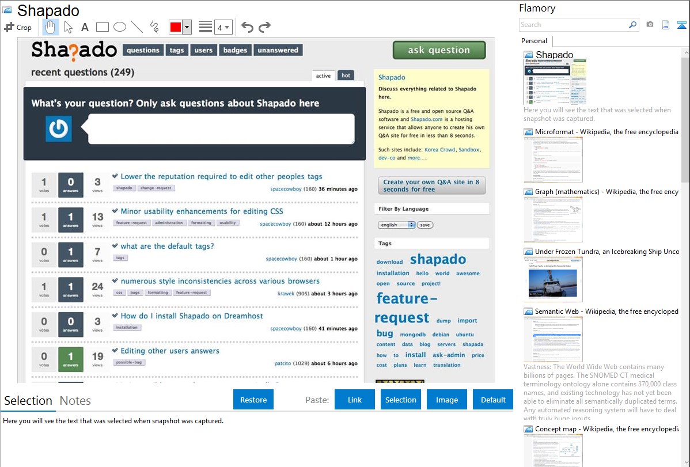Screen dimensions: 690x467
Task: Click the document icon in Flamory header
Action: pos(666,25)
